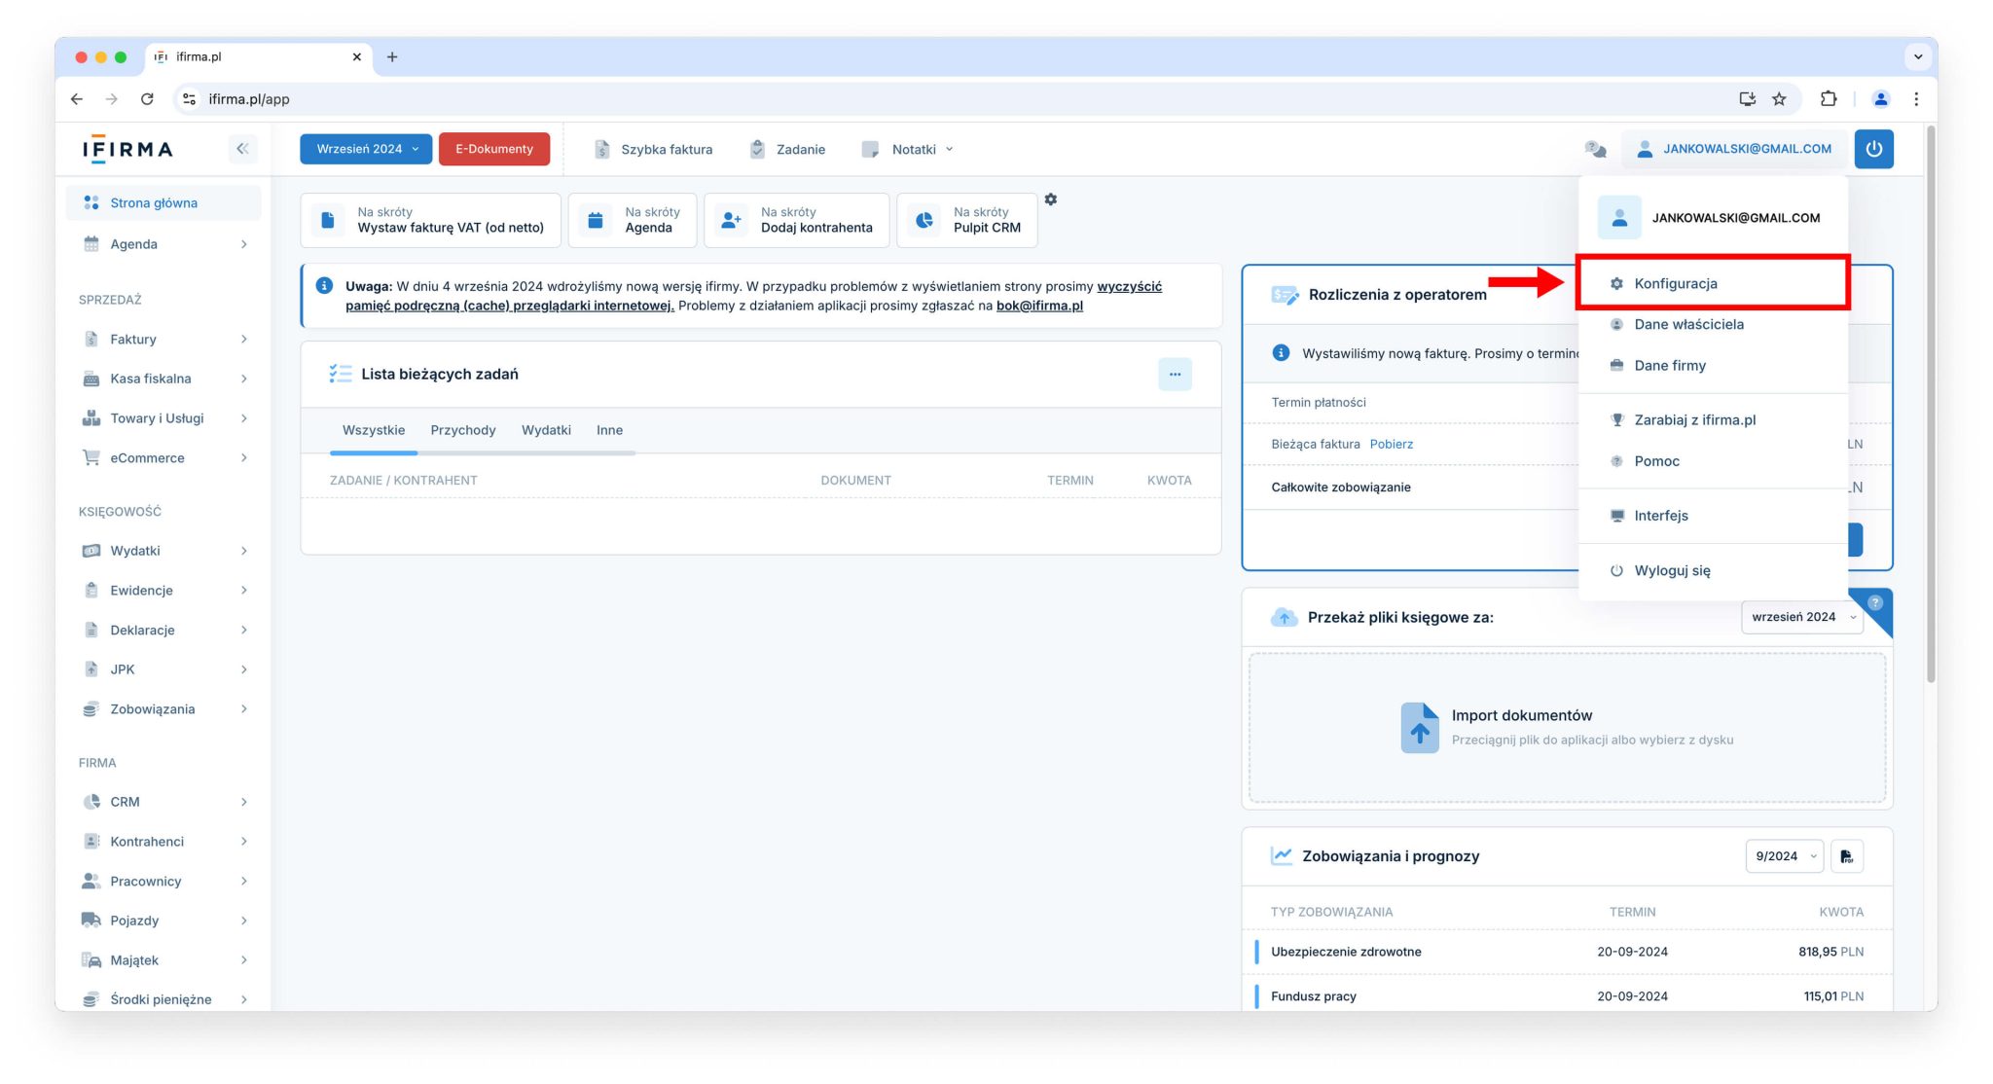The image size is (1993, 1084).
Task: Open a new browser tab with plus
Action: [392, 56]
